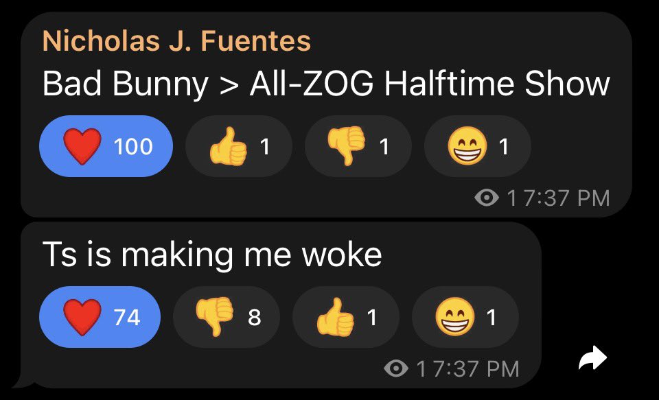Add grinning face reaction on woke message
Viewport: 659px width, 400px height.
tap(465, 317)
